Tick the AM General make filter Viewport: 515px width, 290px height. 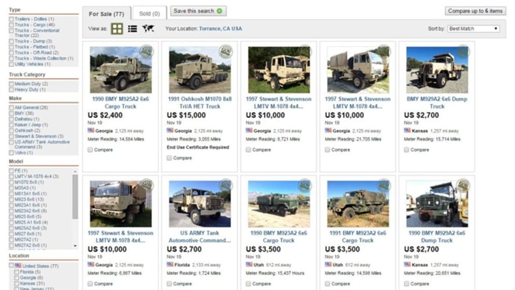pyautogui.click(x=11, y=108)
